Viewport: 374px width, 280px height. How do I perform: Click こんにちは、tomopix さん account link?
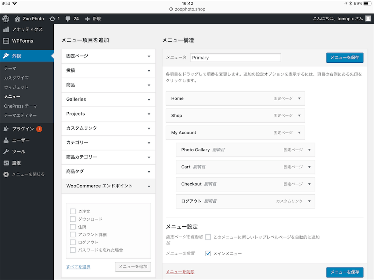(338, 19)
